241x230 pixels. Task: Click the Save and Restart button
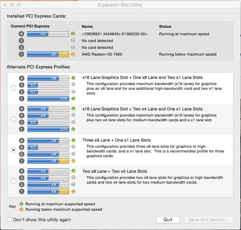coord(208,220)
